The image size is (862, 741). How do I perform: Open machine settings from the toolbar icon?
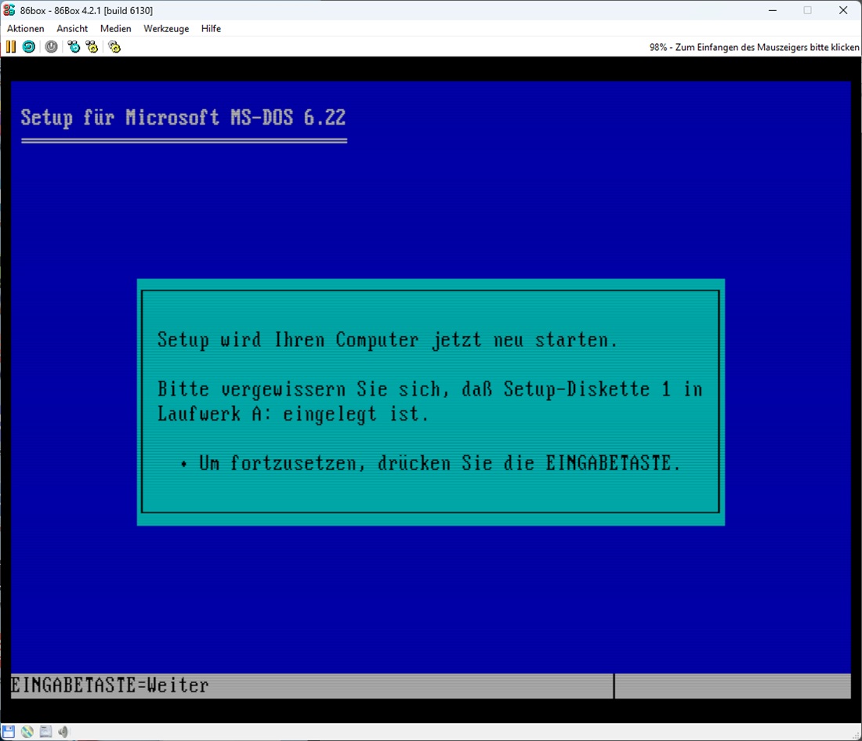114,47
